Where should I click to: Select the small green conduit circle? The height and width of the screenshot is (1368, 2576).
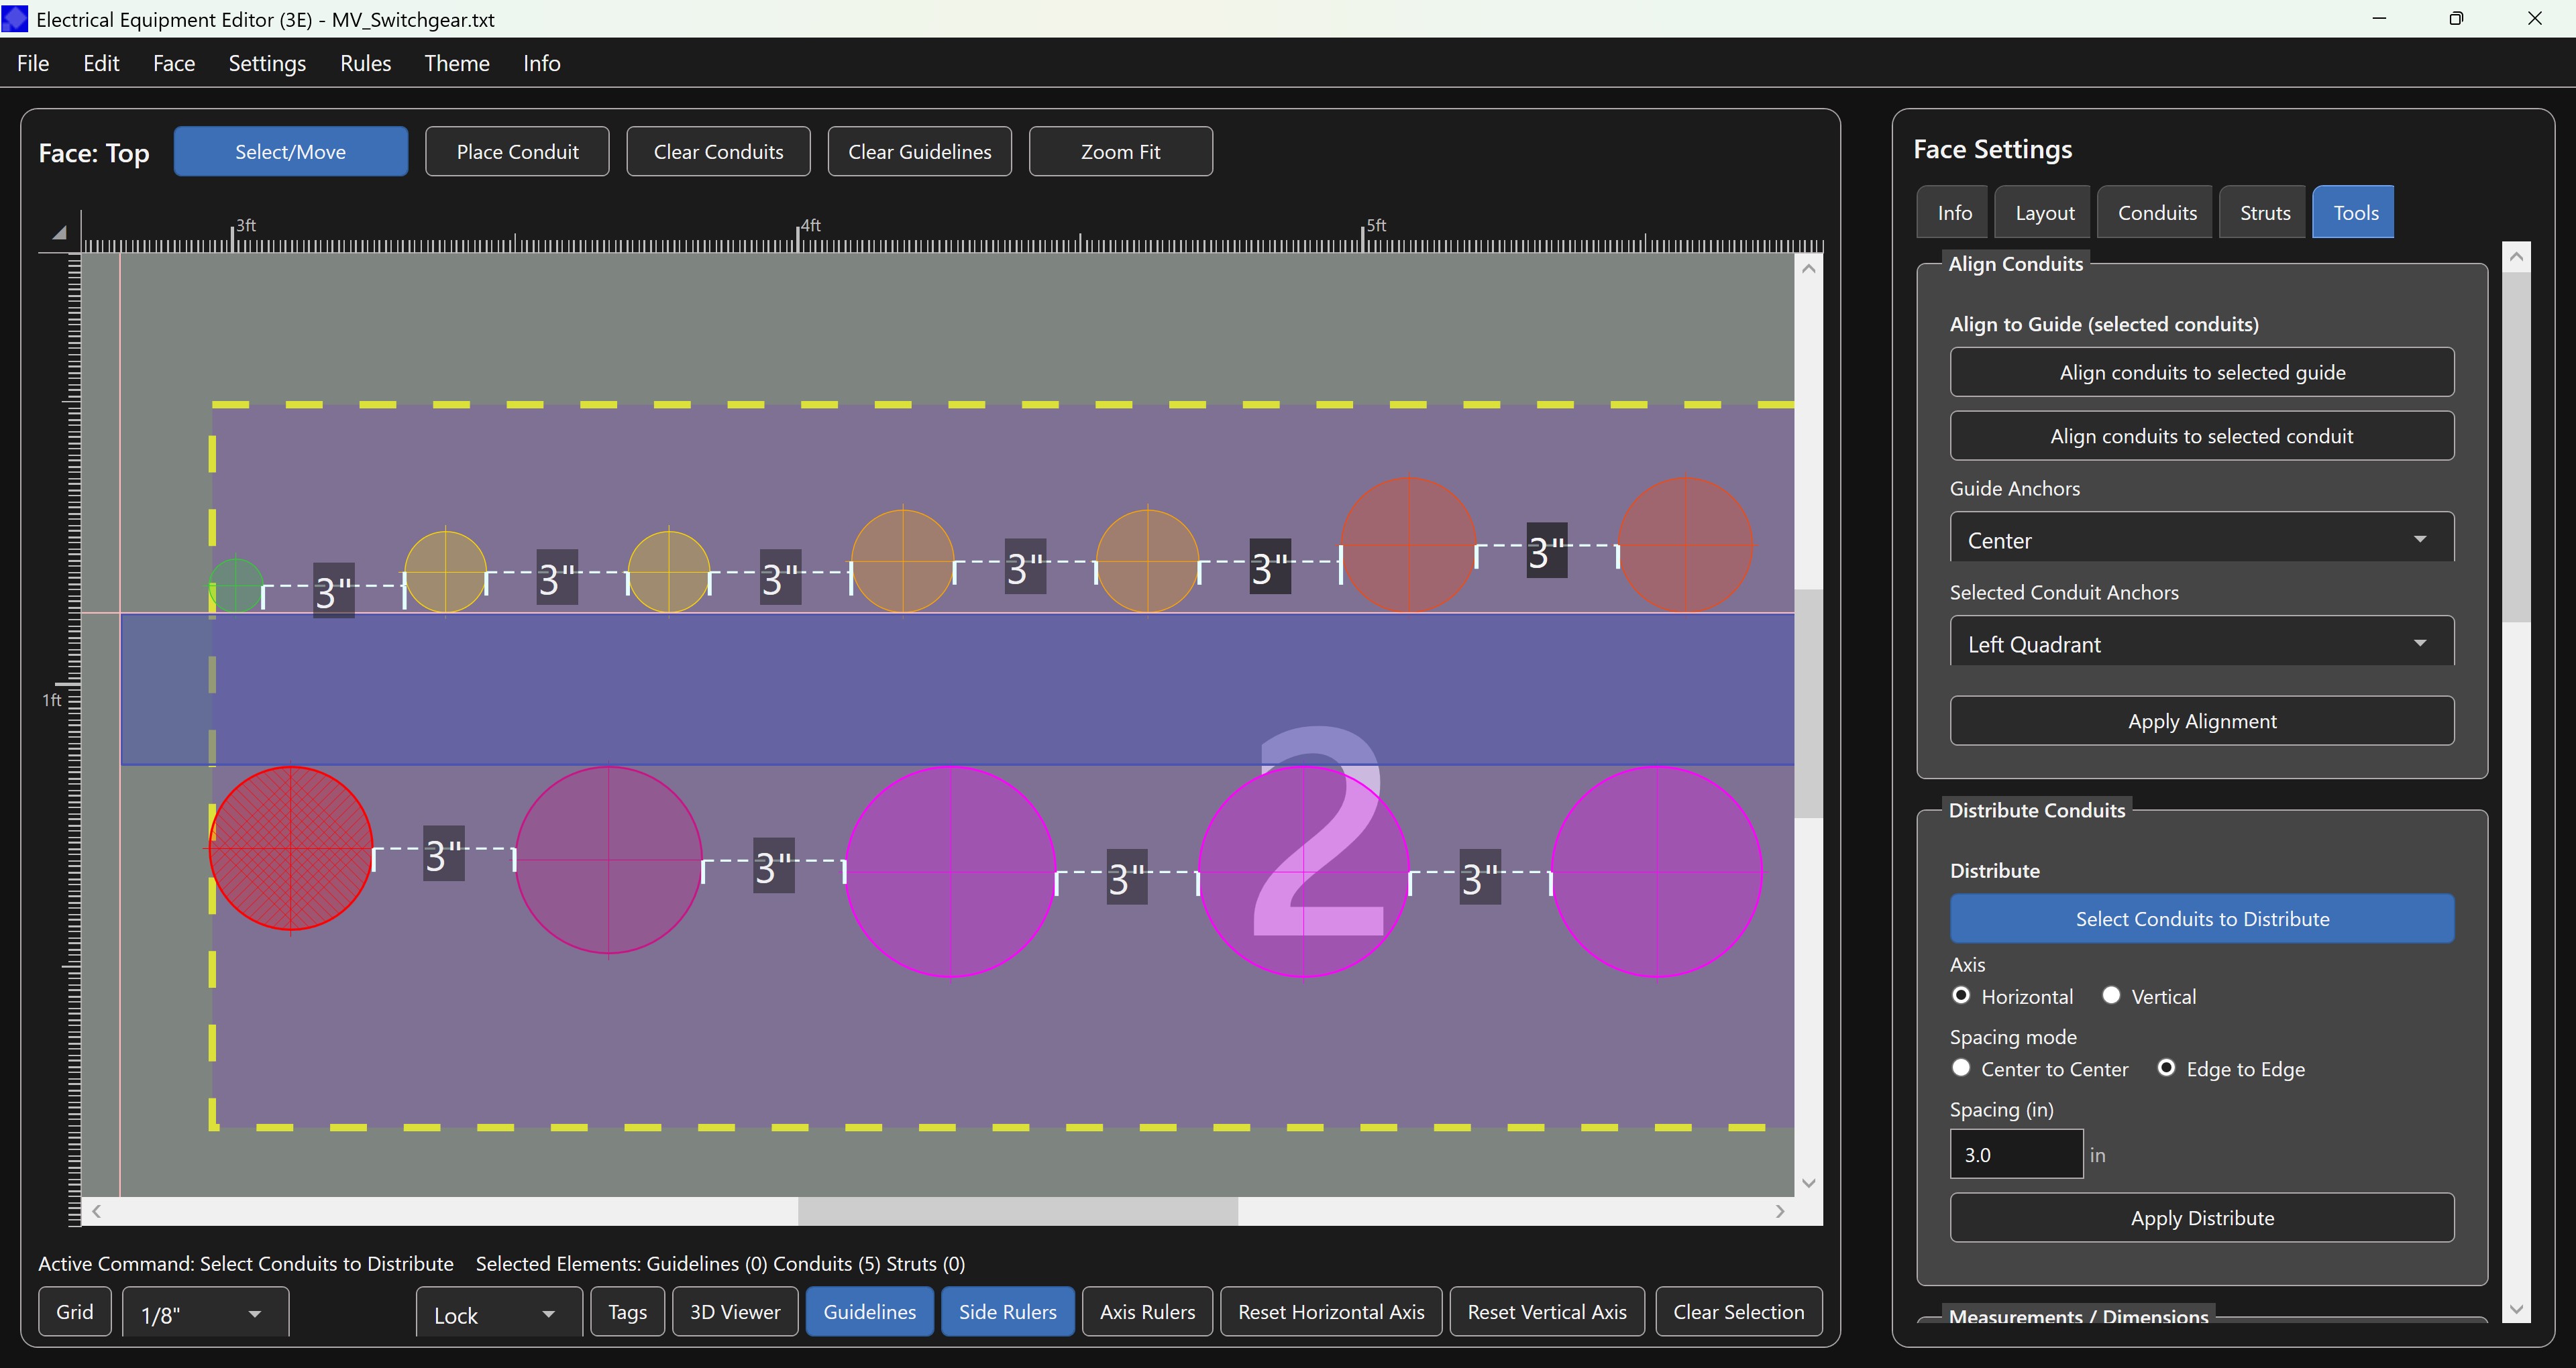click(236, 585)
